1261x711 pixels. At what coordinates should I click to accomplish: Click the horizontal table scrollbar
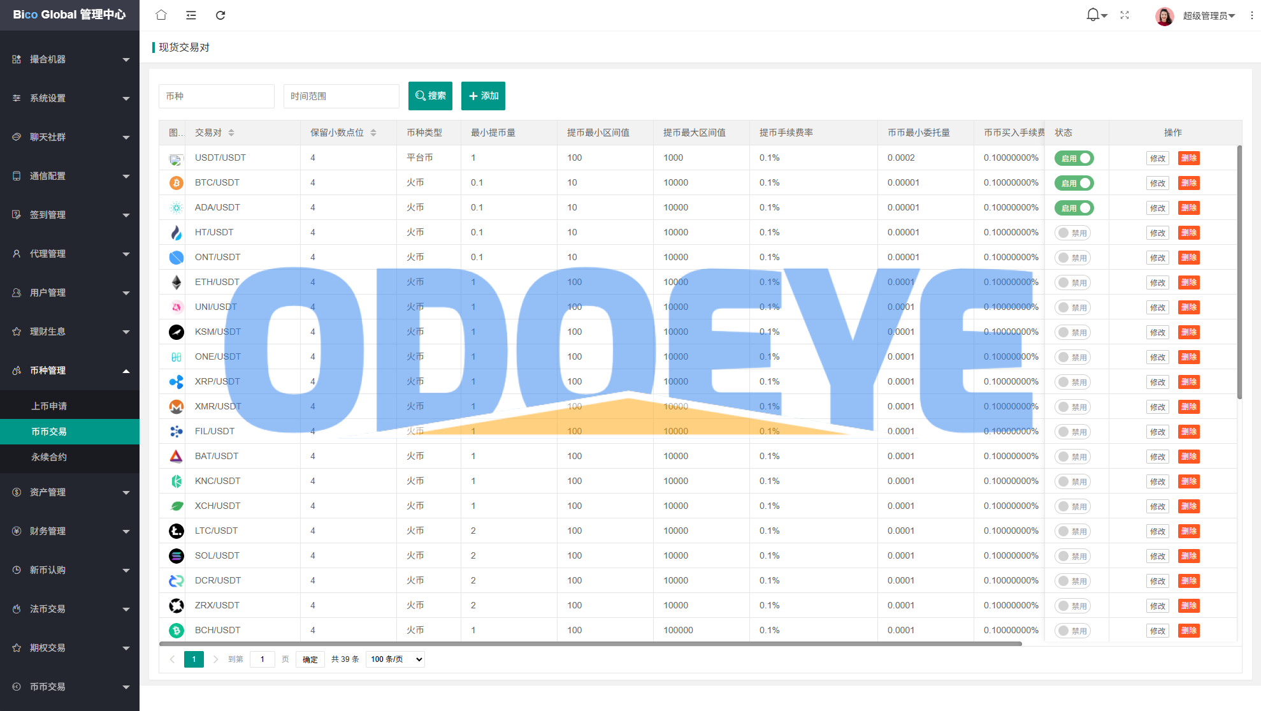pyautogui.click(x=591, y=644)
